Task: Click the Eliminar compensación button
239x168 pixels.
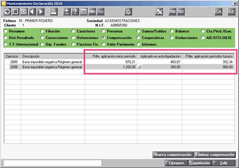Action: point(215,155)
